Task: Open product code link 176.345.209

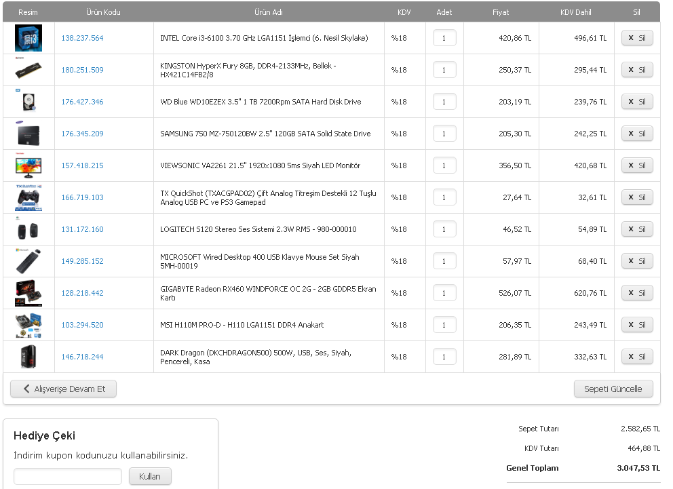Action: [x=82, y=134]
